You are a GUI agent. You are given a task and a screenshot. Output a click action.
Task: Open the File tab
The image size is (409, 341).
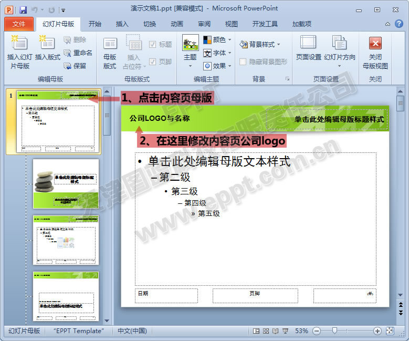19,24
